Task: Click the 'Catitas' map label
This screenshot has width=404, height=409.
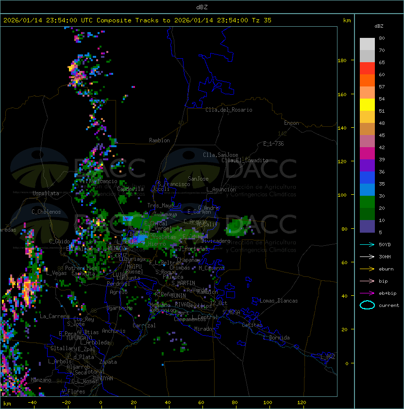Action: coord(252,325)
